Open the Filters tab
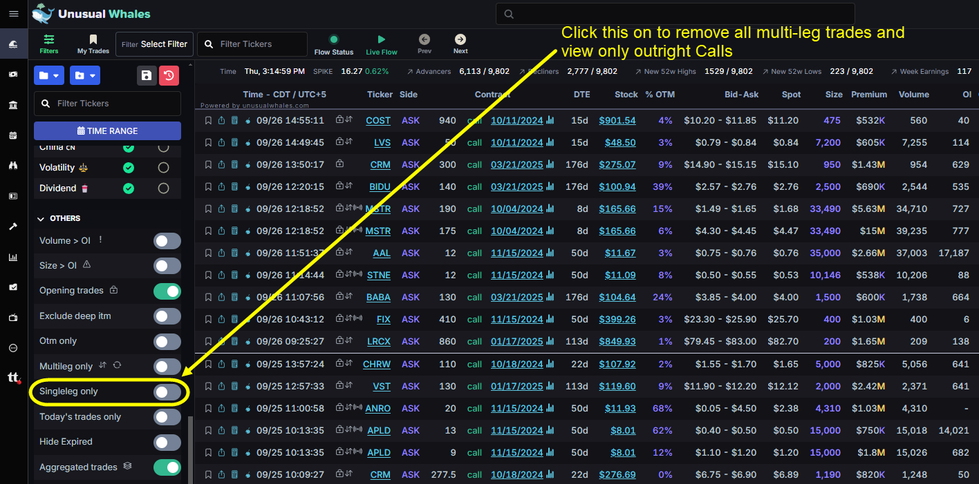The height and width of the screenshot is (484, 979). coord(49,44)
